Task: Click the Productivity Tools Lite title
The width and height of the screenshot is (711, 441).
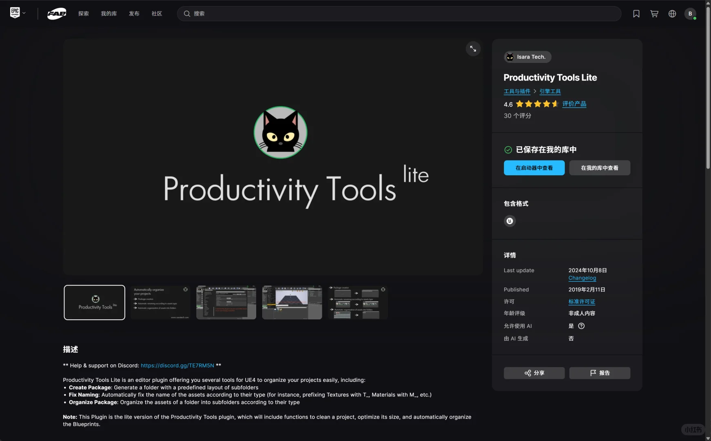Action: point(550,78)
